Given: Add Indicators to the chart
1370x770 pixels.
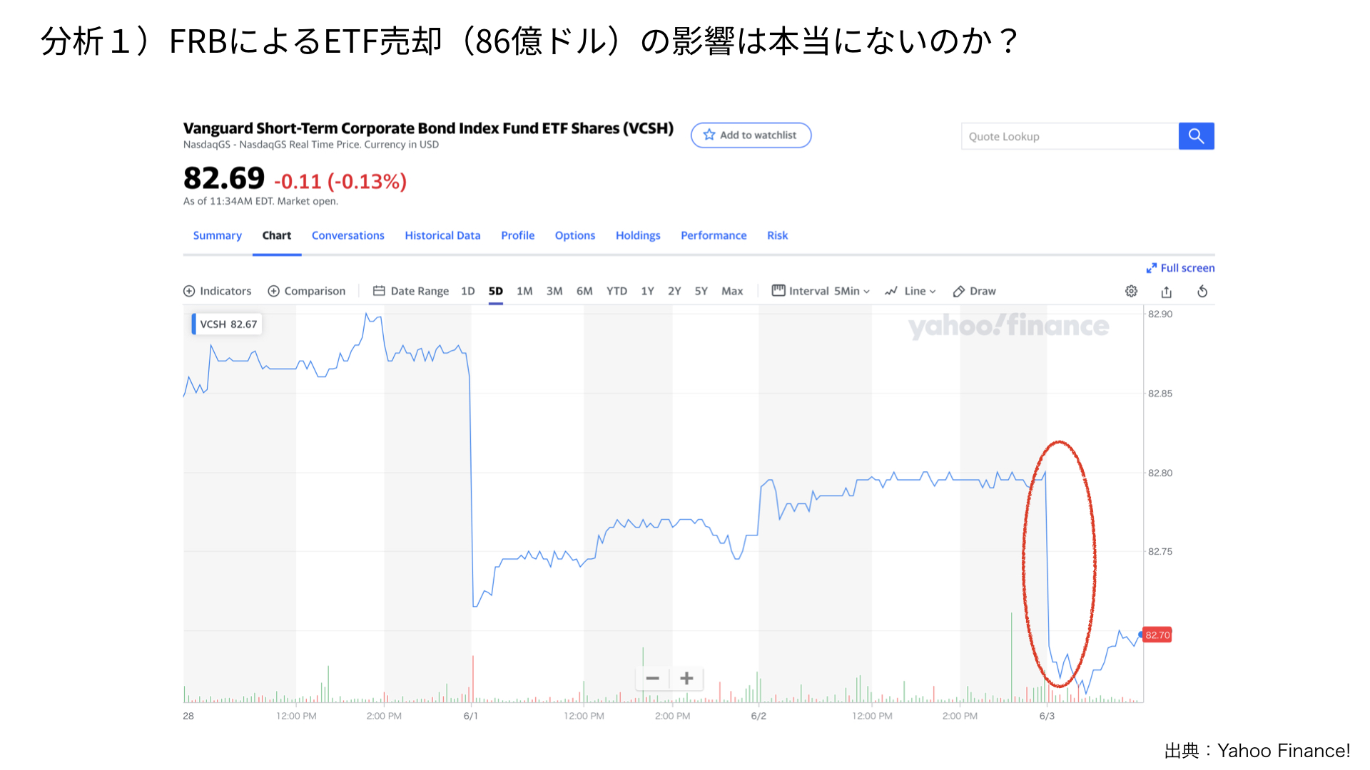Looking at the screenshot, I should [218, 291].
